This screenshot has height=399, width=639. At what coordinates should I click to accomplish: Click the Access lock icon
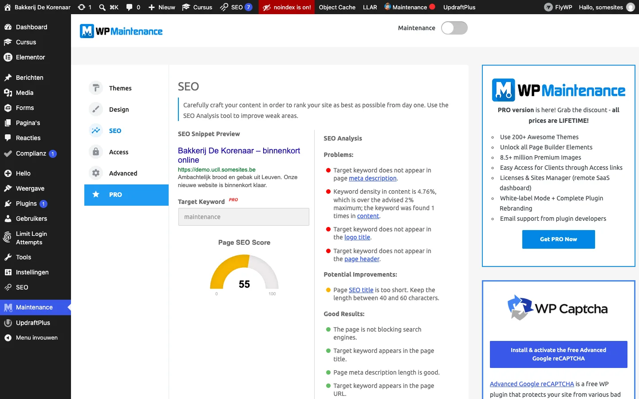click(x=96, y=152)
